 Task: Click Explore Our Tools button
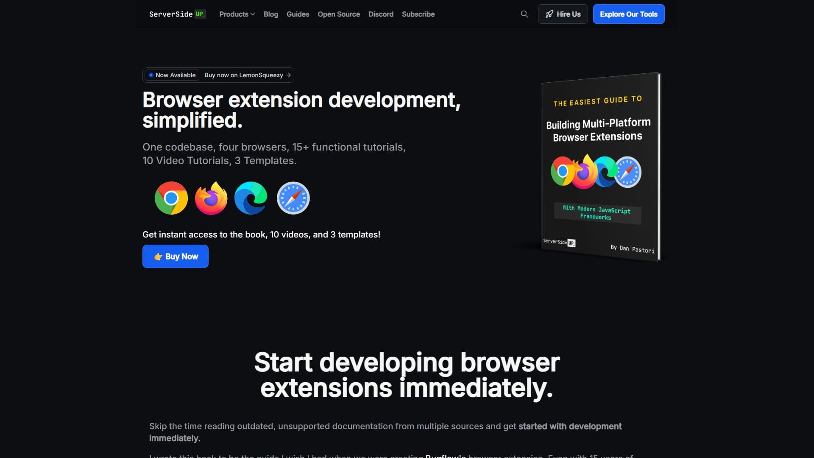[x=629, y=14]
